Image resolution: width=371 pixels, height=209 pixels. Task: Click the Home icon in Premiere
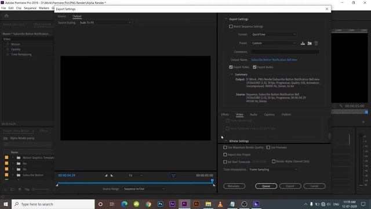(x=6, y=16)
